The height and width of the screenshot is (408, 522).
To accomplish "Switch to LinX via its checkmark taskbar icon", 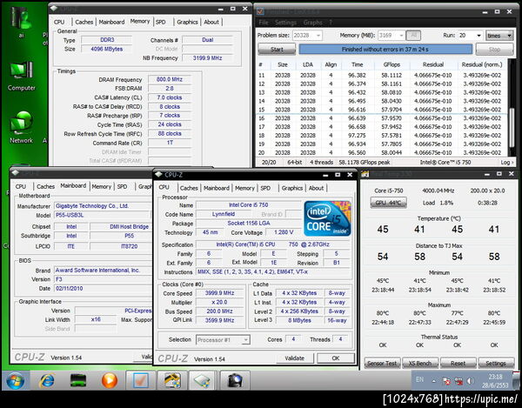I will (140, 380).
